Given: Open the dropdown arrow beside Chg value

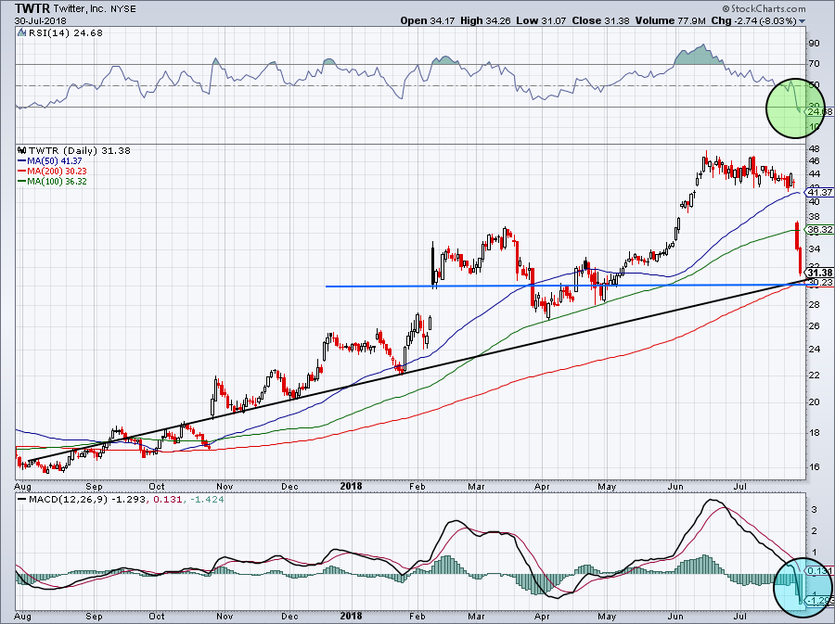Looking at the screenshot, I should point(803,22).
